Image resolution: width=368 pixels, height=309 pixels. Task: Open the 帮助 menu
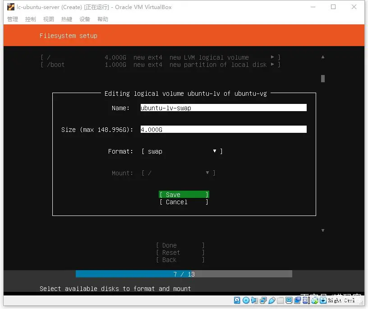(x=103, y=19)
